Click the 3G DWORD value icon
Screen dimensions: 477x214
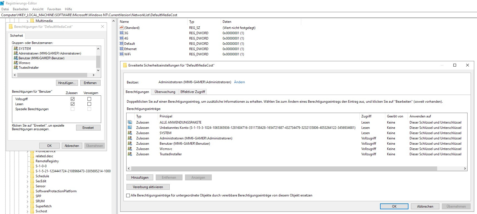pos(121,33)
